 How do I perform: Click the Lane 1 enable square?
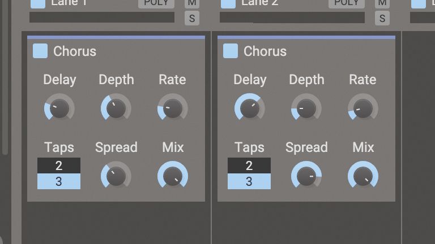click(x=38, y=3)
